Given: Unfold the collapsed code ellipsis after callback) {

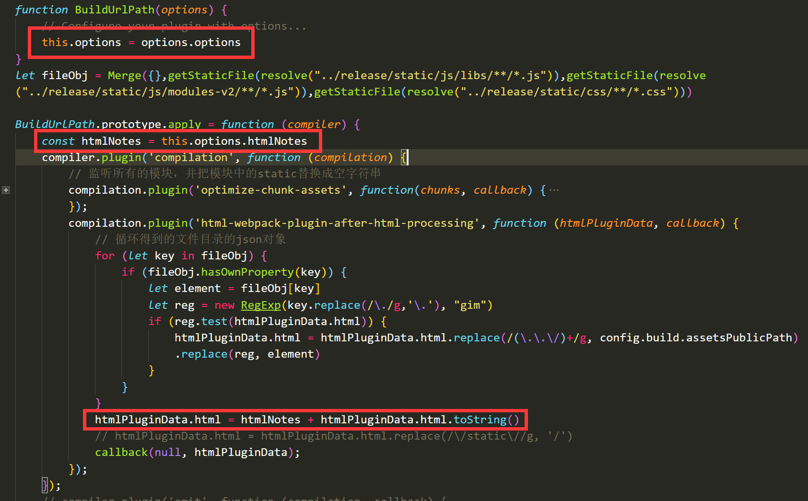Looking at the screenshot, I should [554, 190].
